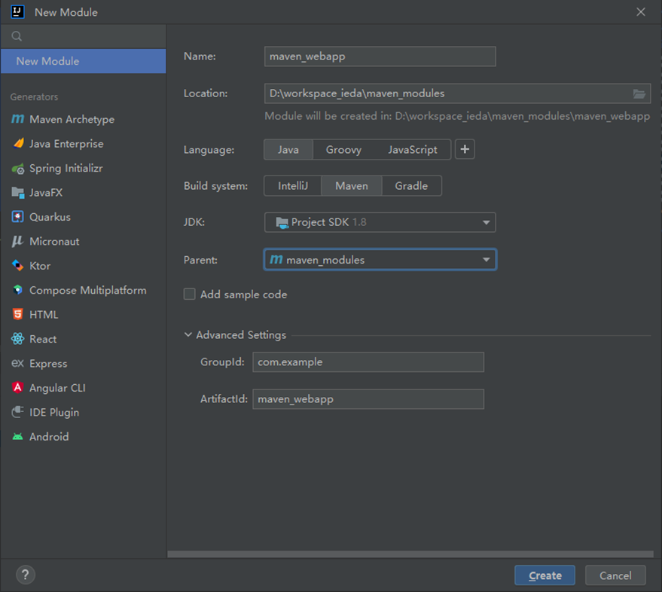The image size is (662, 592).
Task: Select Angular CLI generator label
Action: coord(57,388)
